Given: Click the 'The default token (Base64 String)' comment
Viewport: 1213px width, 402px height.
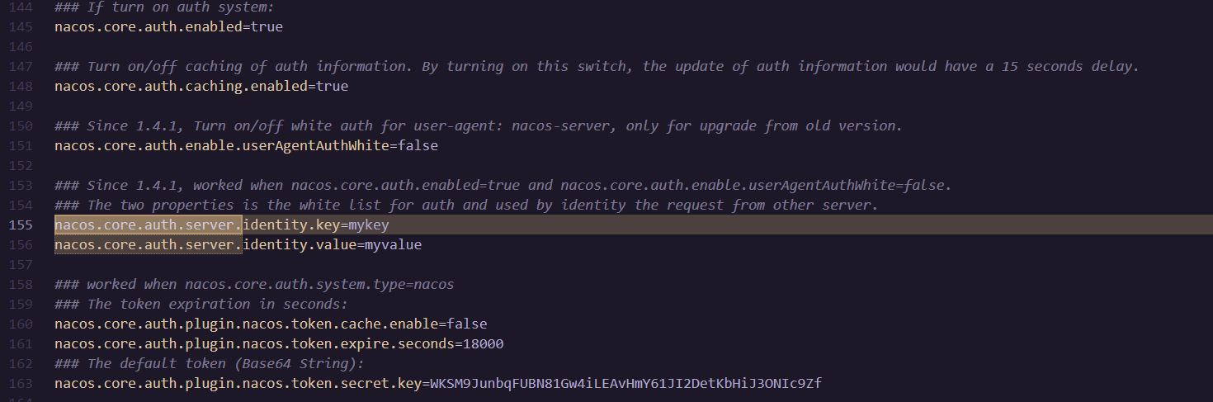Looking at the screenshot, I should pyautogui.click(x=210, y=363).
